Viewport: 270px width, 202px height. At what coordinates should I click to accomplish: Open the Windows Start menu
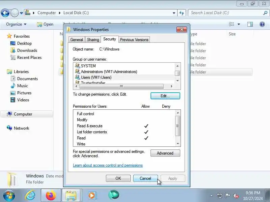click(9, 195)
